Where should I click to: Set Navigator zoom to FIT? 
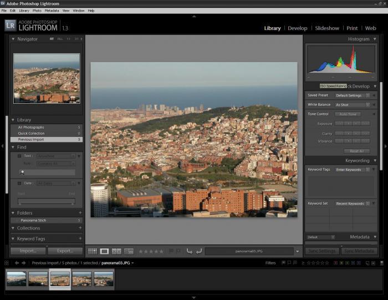(x=52, y=39)
